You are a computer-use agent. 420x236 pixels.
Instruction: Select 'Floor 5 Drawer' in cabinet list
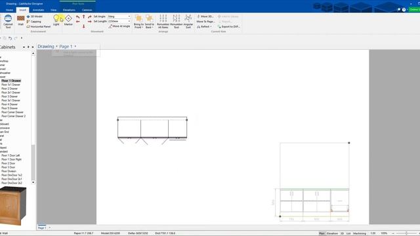point(10,108)
